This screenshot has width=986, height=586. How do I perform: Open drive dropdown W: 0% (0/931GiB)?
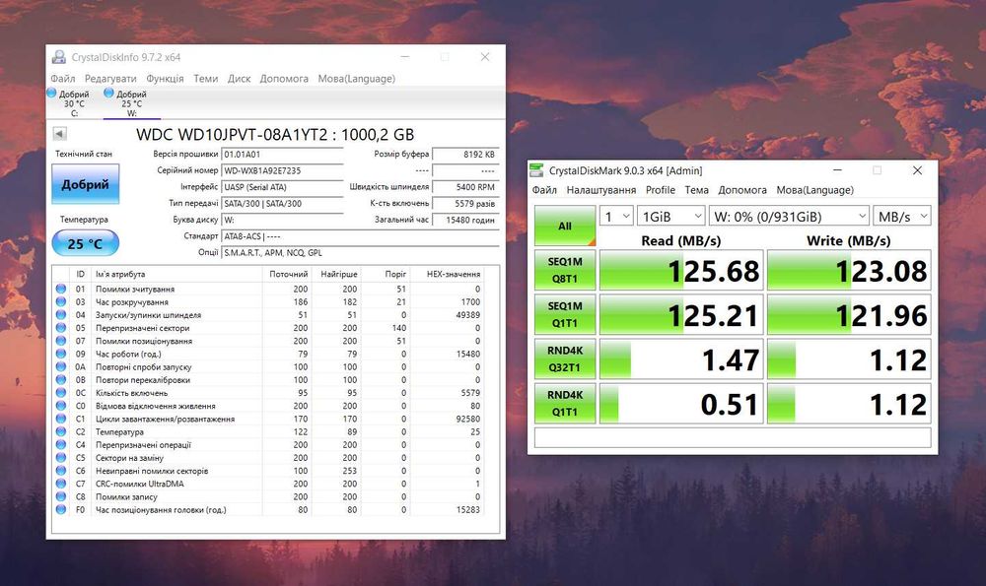click(789, 216)
